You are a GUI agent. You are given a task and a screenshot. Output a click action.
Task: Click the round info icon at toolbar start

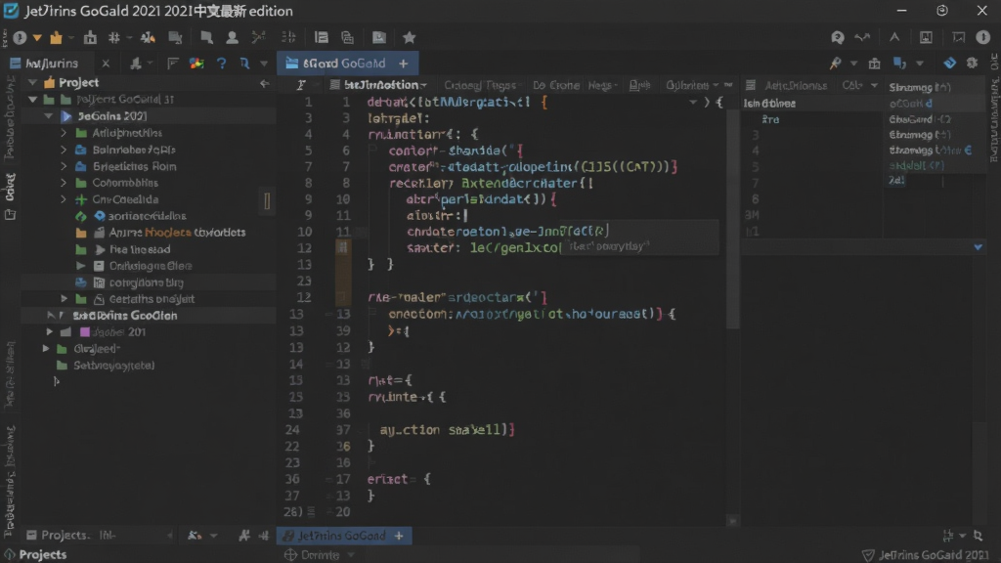coord(20,38)
